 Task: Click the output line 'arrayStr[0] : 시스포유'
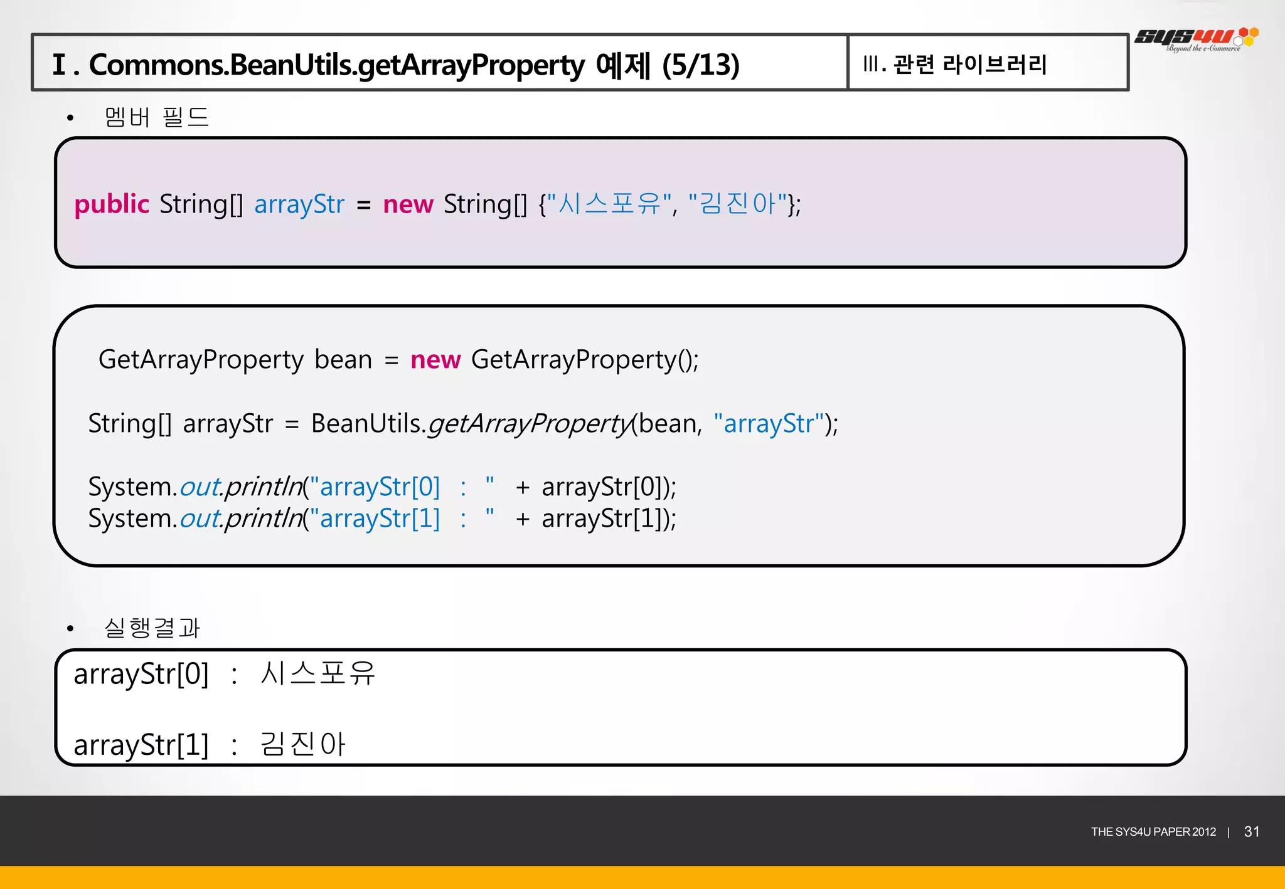224,675
